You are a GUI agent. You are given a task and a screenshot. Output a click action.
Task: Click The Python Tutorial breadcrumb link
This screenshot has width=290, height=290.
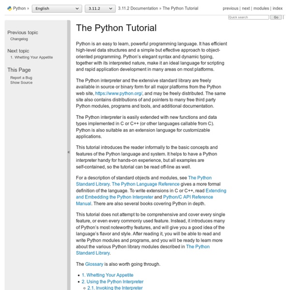click(180, 9)
